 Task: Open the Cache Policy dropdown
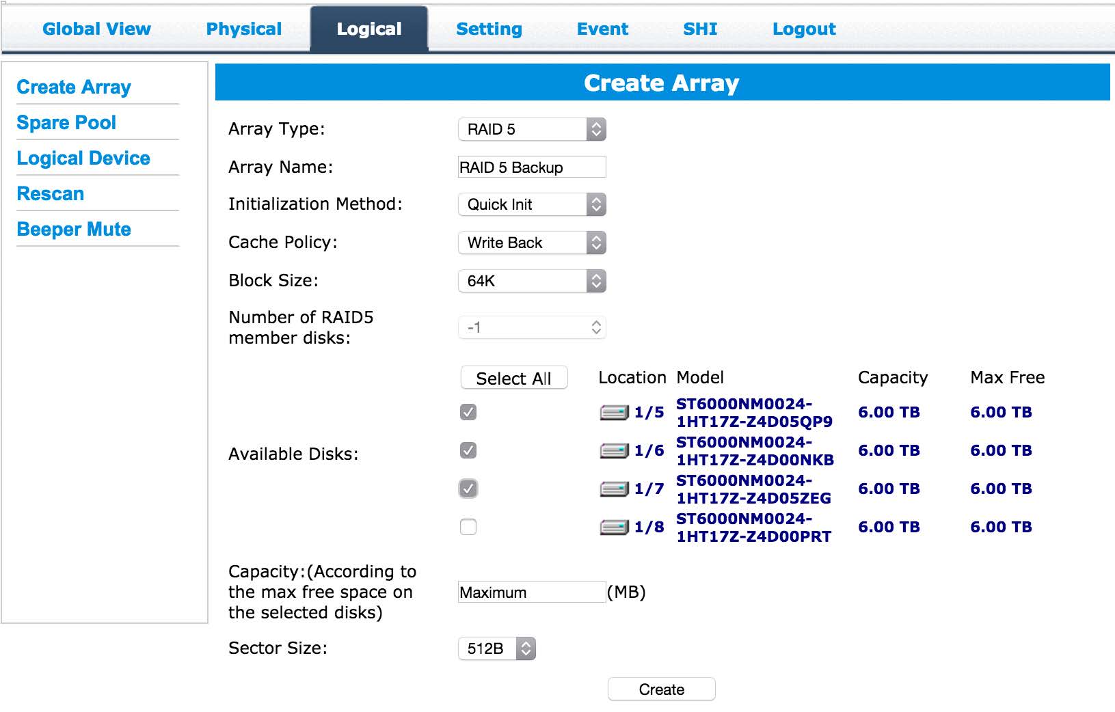(532, 243)
